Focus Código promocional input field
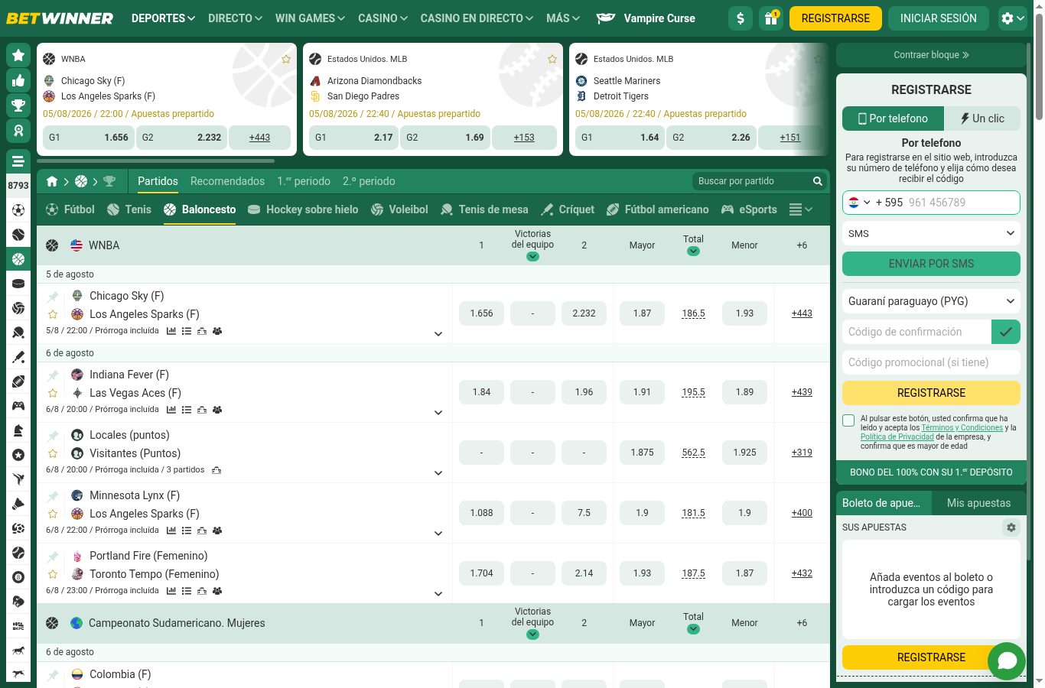Image resolution: width=1045 pixels, height=688 pixels. click(931, 362)
